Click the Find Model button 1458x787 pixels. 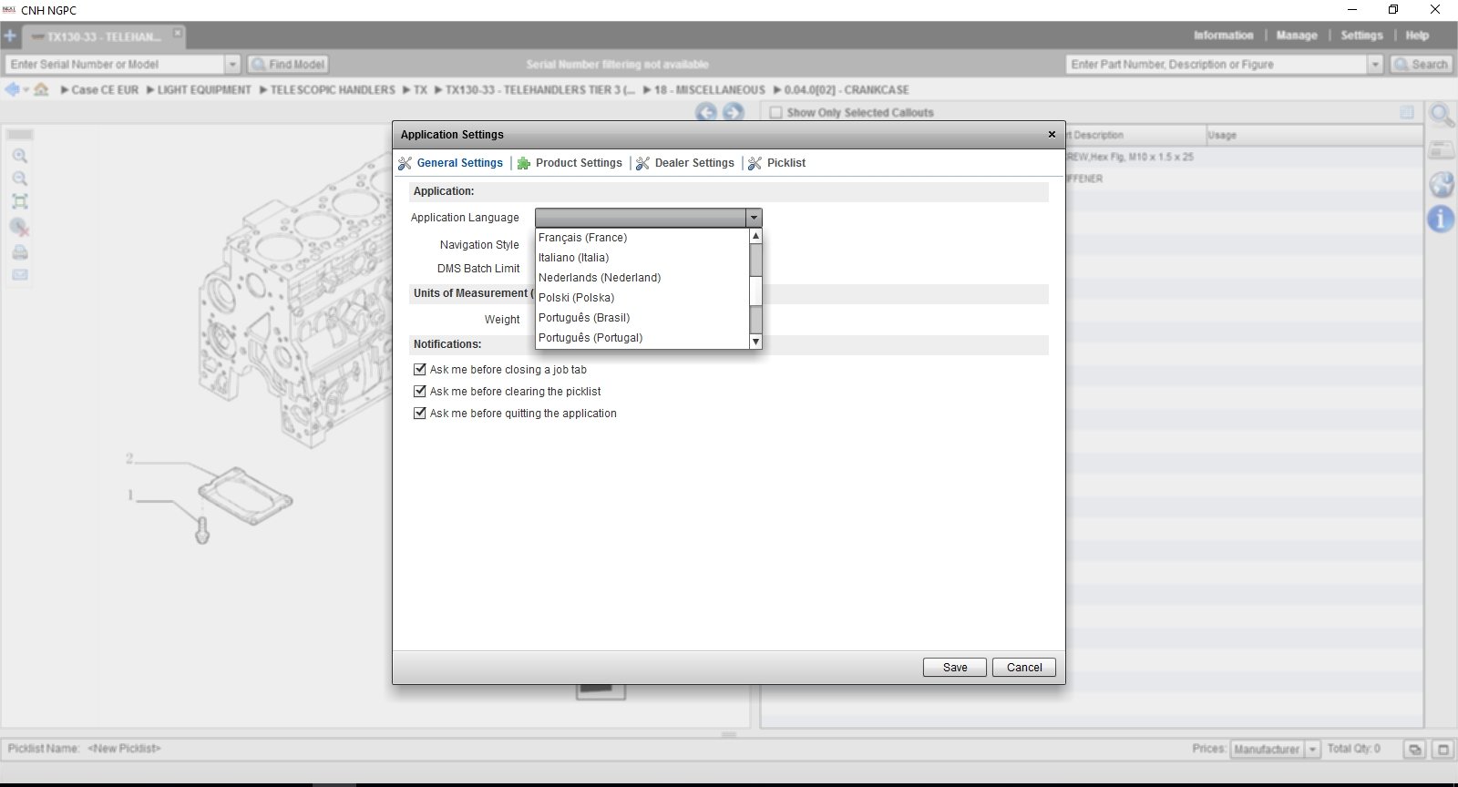point(288,64)
